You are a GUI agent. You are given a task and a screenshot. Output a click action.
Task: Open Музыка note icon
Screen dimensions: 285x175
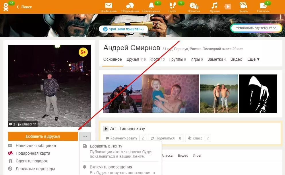tap(214, 5)
